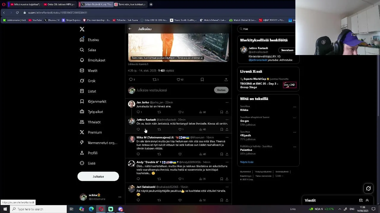Open more options on Andy's reply

[x=227, y=162]
